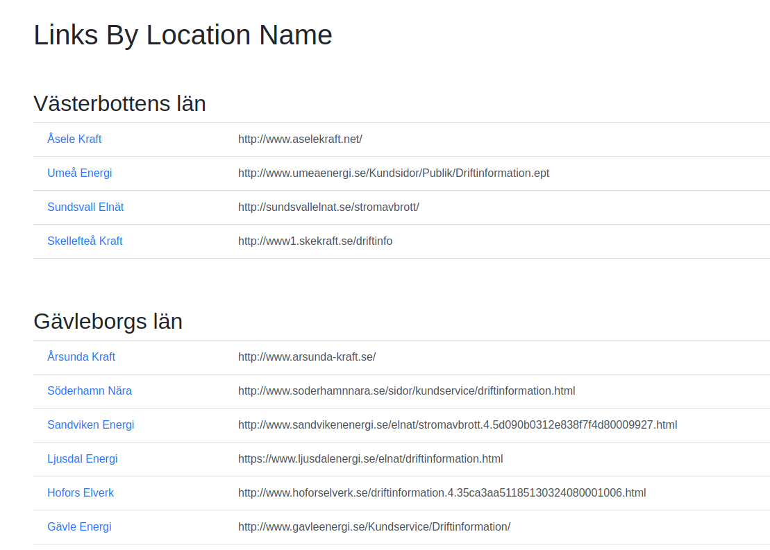This screenshot has height=550, width=770.
Task: Visit the Skellefteå Kraft link
Action: tap(85, 241)
